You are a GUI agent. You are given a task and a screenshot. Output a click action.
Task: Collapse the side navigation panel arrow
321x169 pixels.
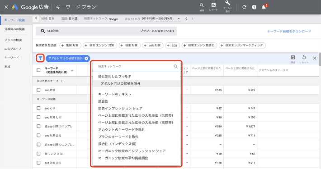point(36,18)
